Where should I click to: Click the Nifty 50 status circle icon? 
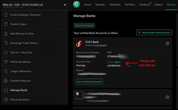click(x=42, y=5)
